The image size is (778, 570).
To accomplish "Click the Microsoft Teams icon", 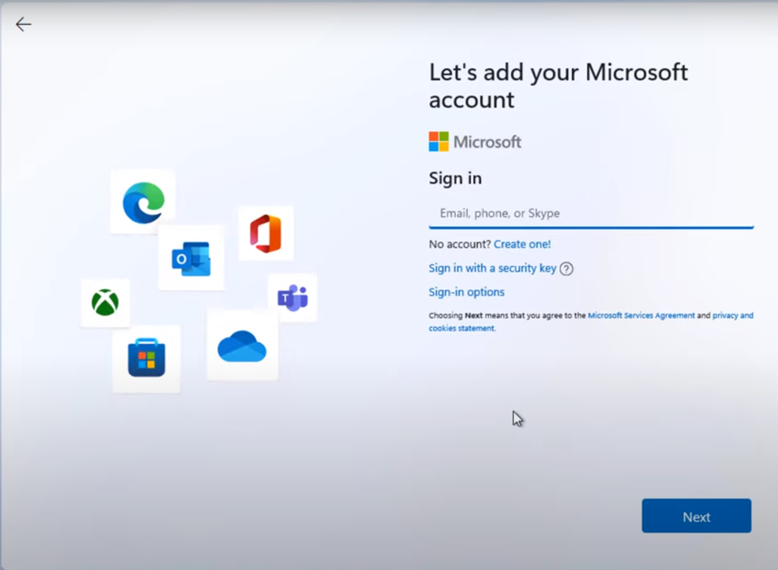I will 293,297.
